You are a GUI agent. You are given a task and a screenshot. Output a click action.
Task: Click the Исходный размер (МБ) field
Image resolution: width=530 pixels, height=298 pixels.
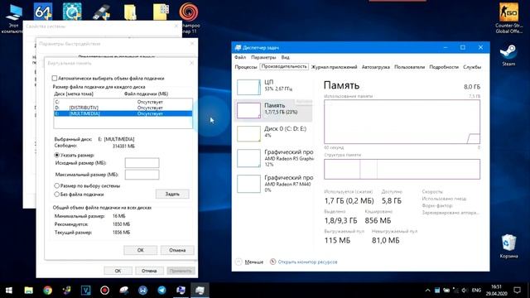point(142,163)
